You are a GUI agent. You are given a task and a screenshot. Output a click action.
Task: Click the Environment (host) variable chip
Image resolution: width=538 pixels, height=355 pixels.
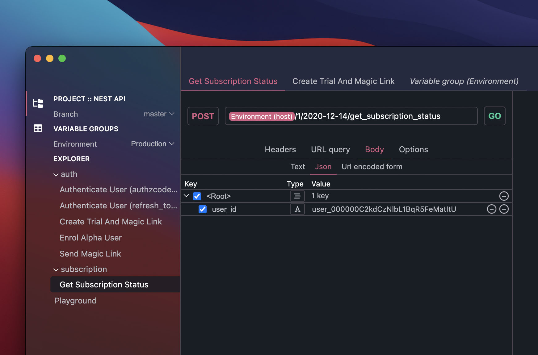[261, 116]
